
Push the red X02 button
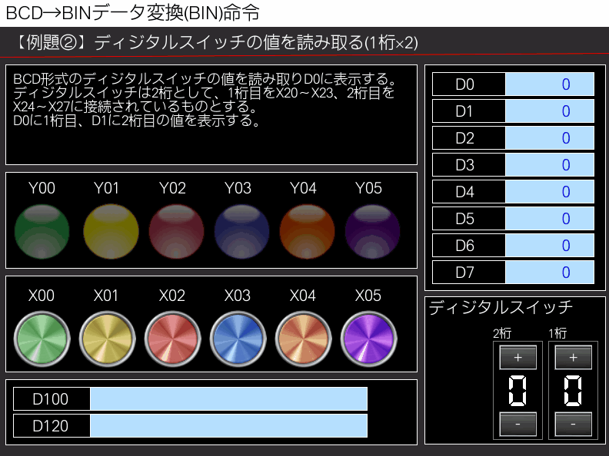click(173, 339)
